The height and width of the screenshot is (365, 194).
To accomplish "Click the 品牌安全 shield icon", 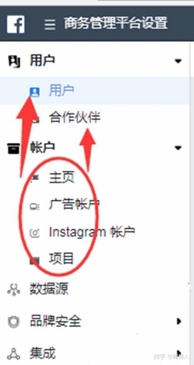I will (x=14, y=322).
